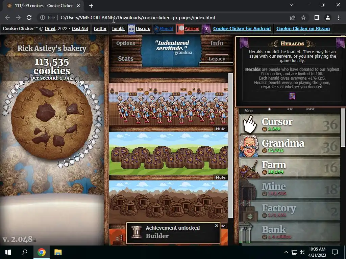Image resolution: width=346 pixels, height=259 pixels.
Task: Share this page icon
Action: (293, 18)
